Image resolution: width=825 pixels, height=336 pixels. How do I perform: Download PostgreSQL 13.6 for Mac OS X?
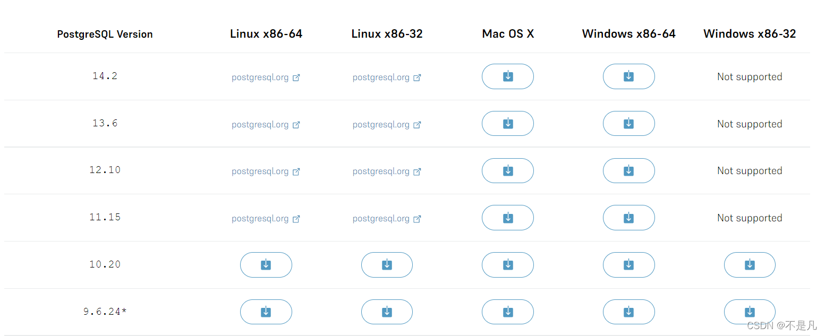pyautogui.click(x=507, y=123)
